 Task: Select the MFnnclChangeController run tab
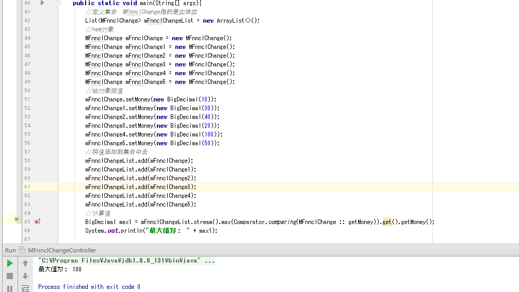click(x=62, y=250)
